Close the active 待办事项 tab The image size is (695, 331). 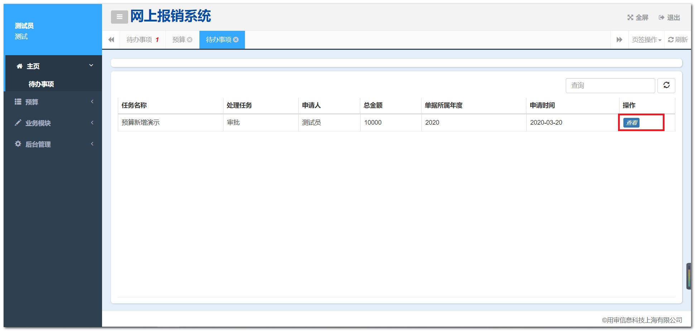236,40
